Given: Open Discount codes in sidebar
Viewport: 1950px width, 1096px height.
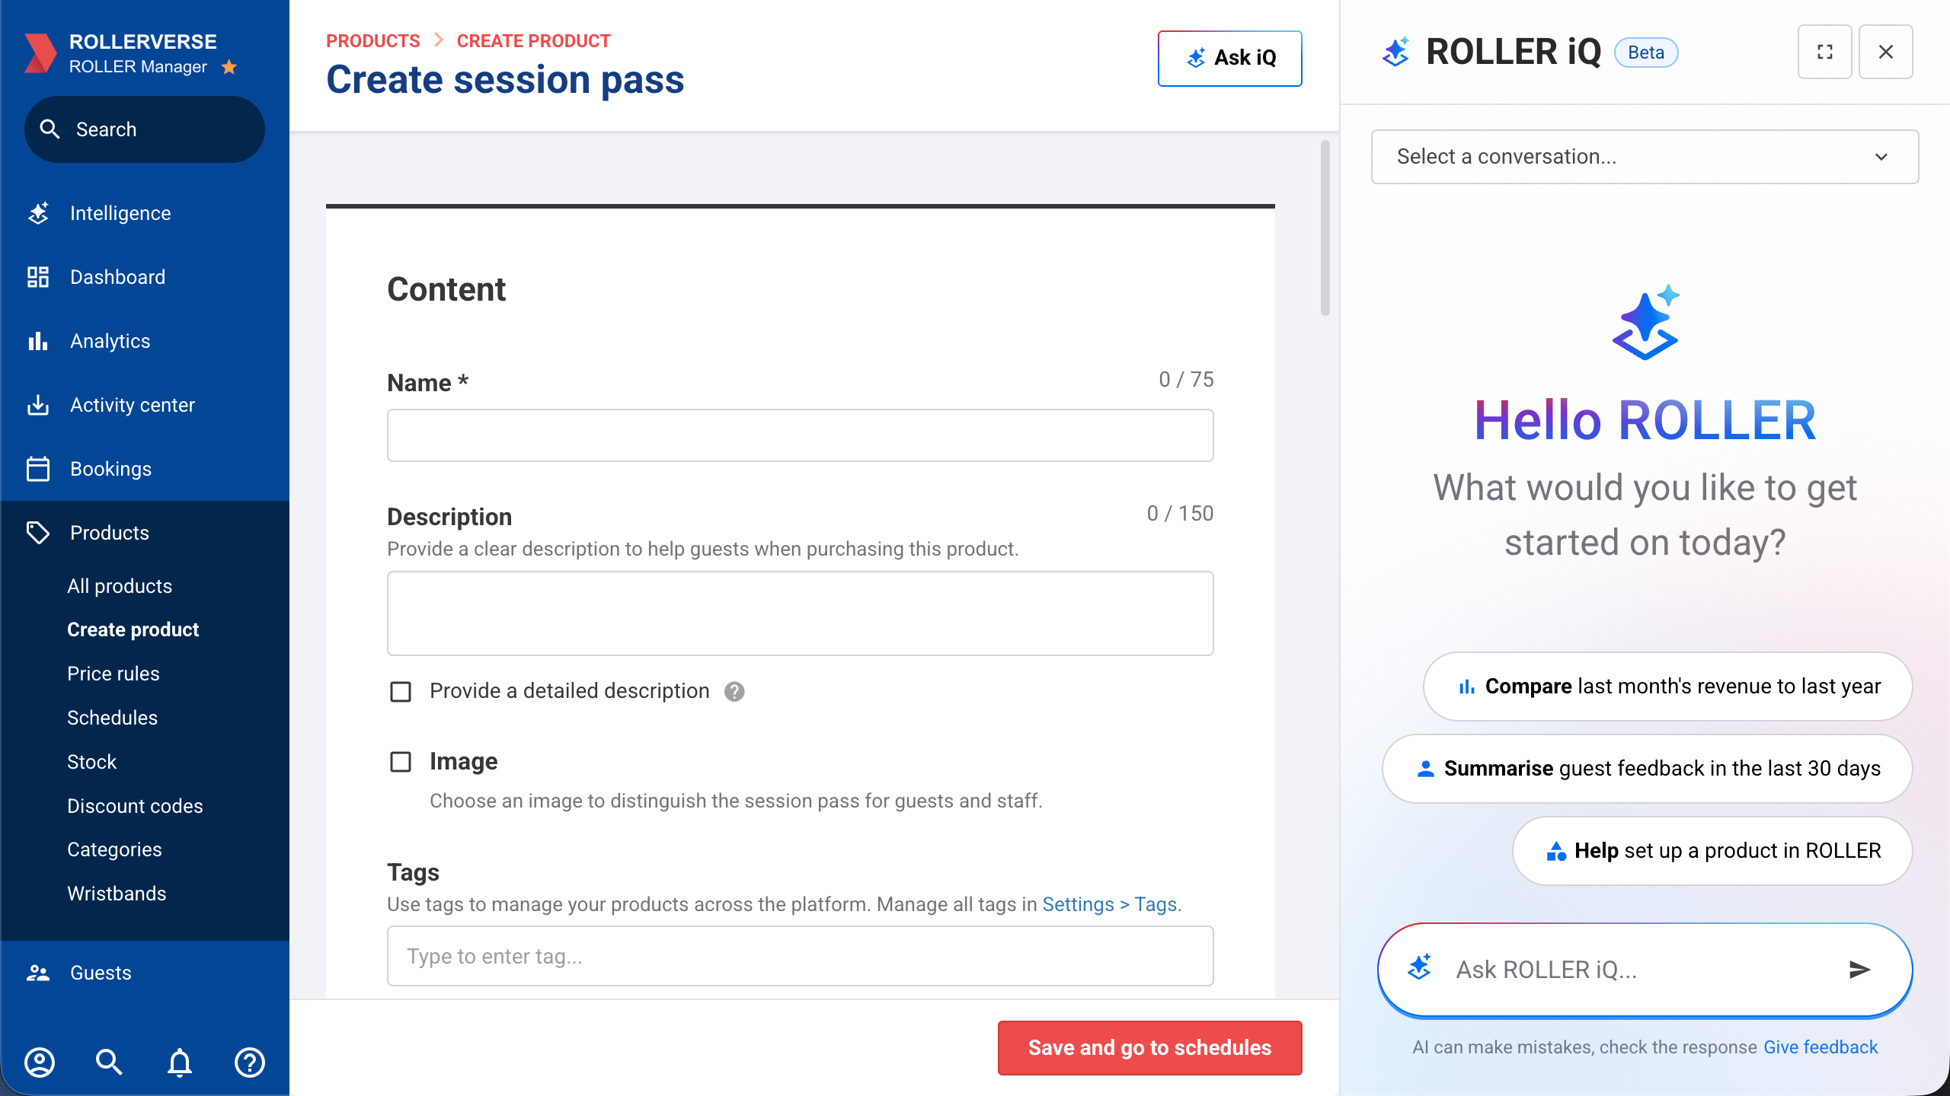Looking at the screenshot, I should 135,806.
